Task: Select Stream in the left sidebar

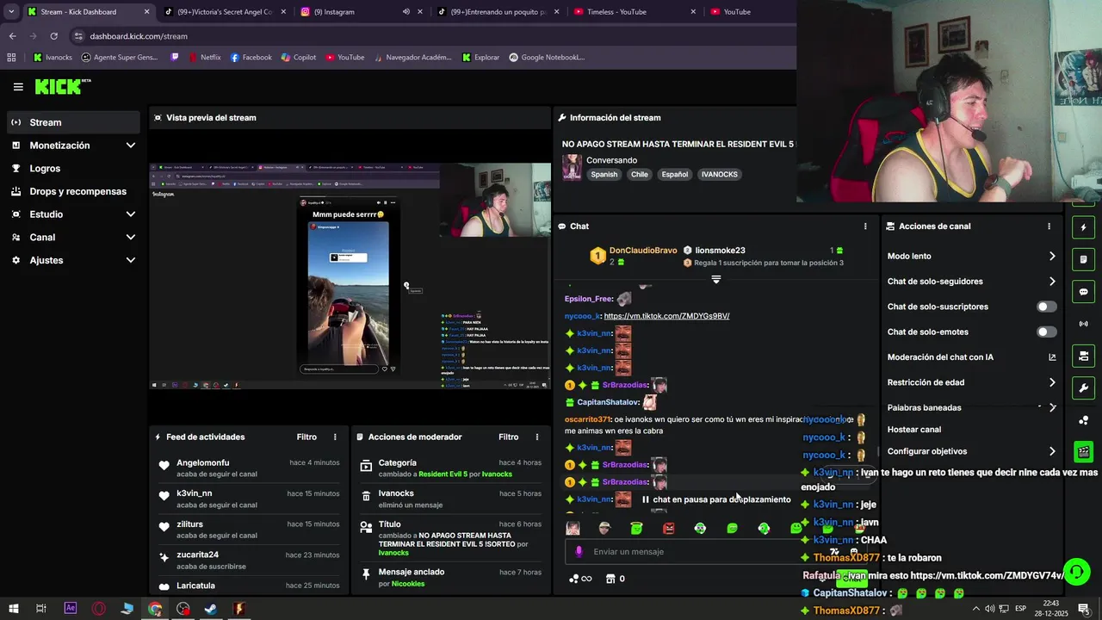Action: pos(73,122)
